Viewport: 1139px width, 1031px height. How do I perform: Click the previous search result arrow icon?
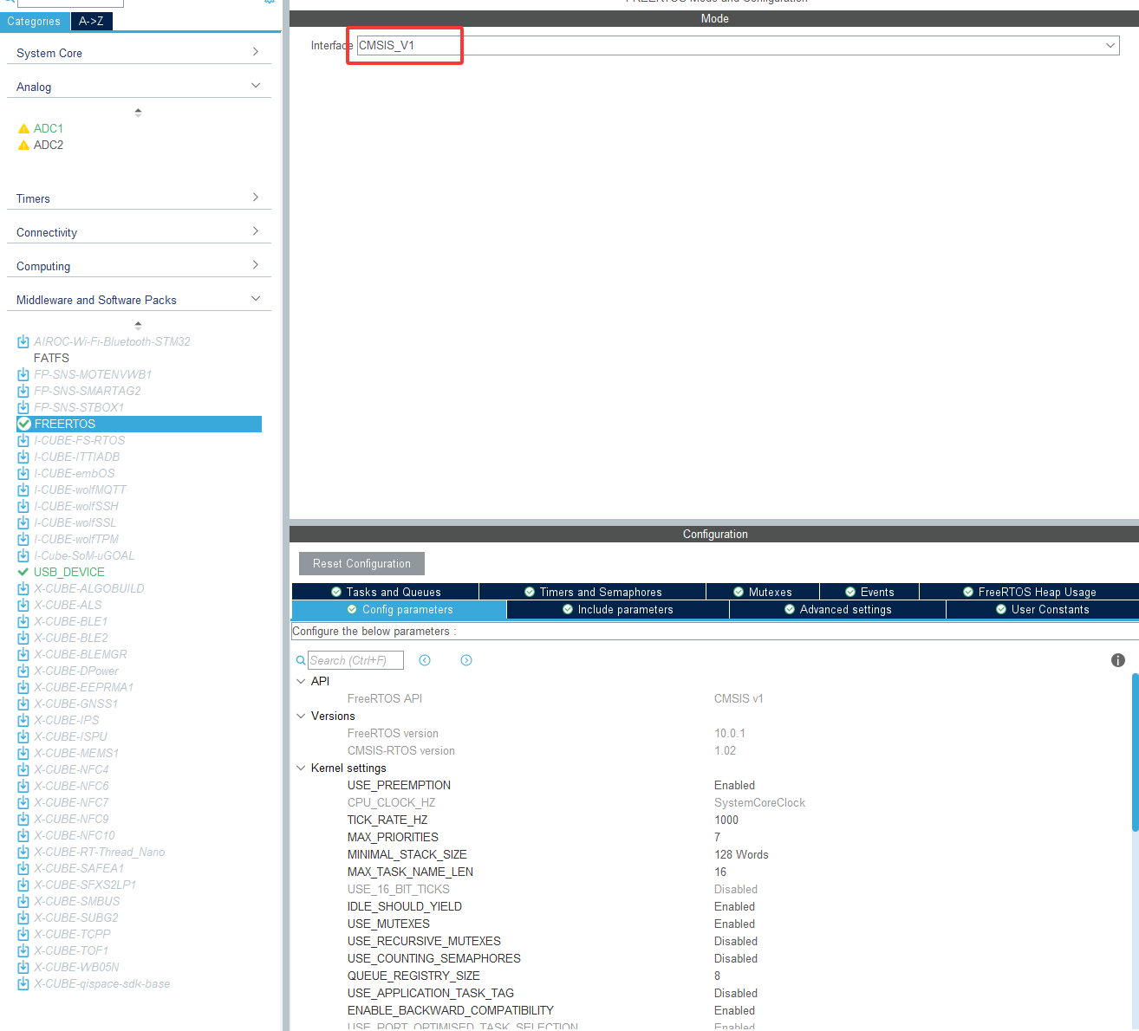(425, 660)
